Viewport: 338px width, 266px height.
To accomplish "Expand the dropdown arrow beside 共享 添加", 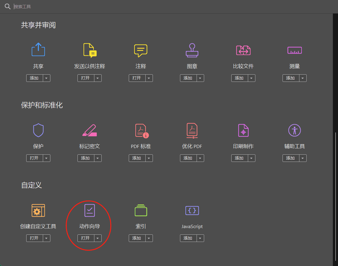I will pos(46,78).
